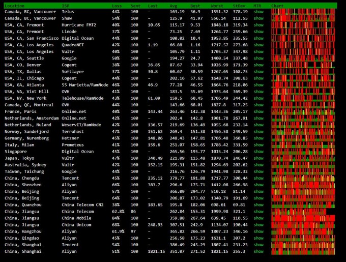The width and height of the screenshot is (346, 262).
Task: Click the show link for Telus Vancouver
Action: coord(258,12)
